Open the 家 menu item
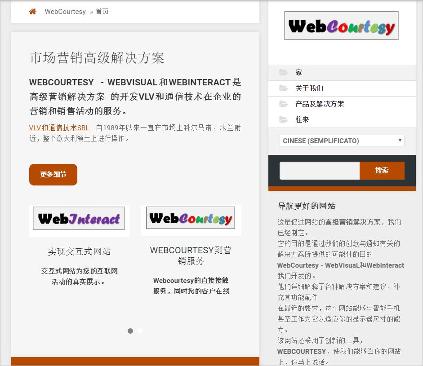 (342, 72)
